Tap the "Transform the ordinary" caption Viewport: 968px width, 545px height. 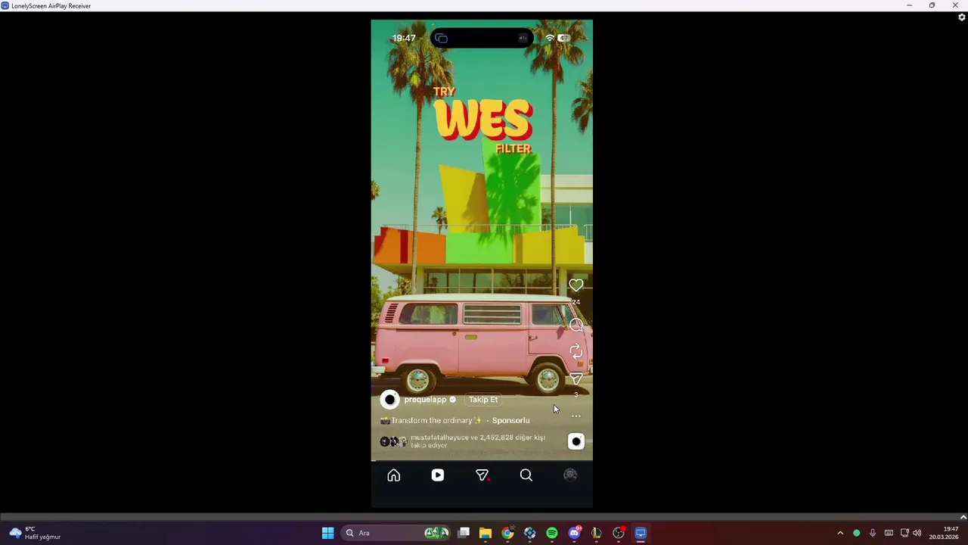click(x=431, y=420)
